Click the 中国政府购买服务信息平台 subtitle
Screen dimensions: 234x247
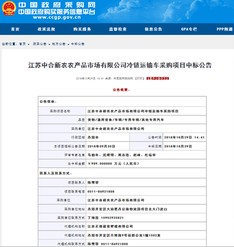(x=57, y=11)
